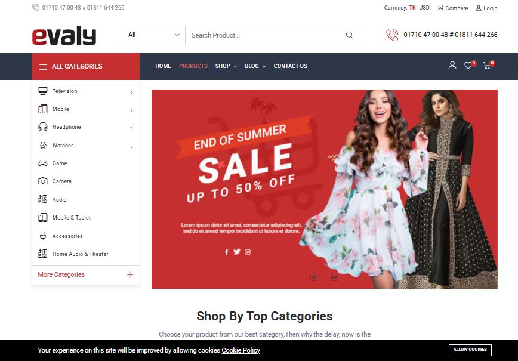Switch currency to TK
This screenshot has width=518, height=361.
coord(412,8)
